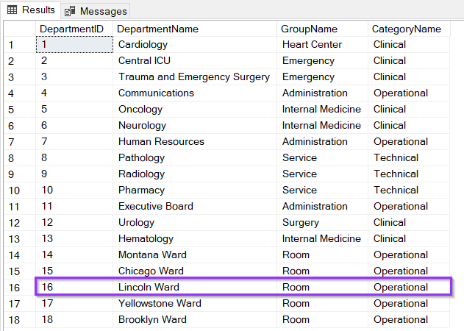Select the CategoryName column header
Screen dimensions: 464x331
click(409, 29)
